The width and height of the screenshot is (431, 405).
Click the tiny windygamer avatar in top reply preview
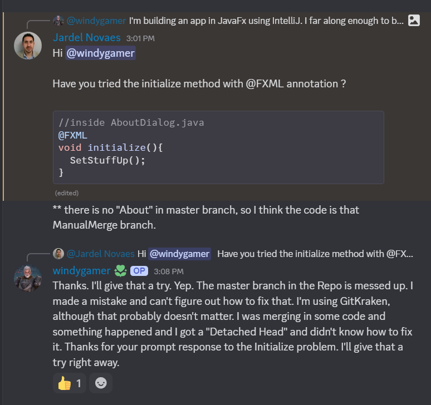(x=58, y=21)
